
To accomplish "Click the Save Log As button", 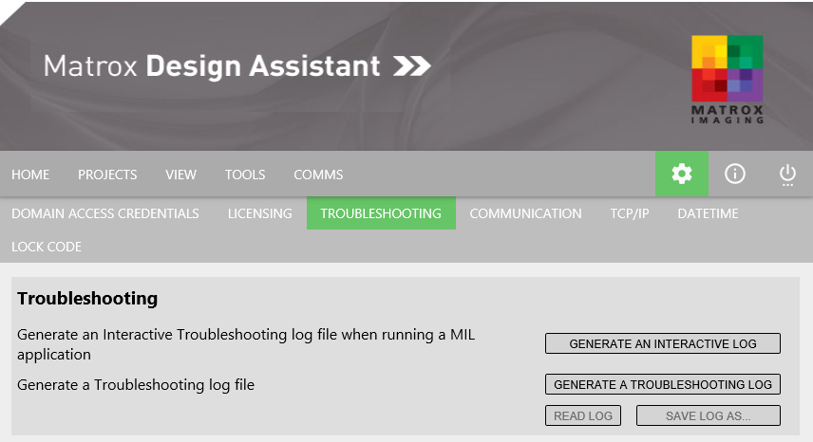I will (709, 415).
